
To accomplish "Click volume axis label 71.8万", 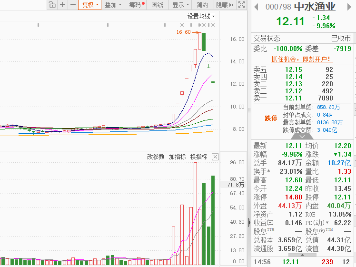I will coord(236,185).
